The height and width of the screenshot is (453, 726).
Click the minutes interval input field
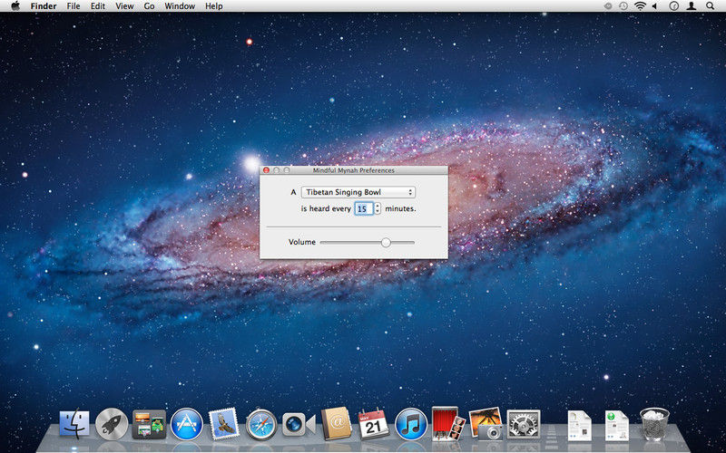tap(364, 209)
